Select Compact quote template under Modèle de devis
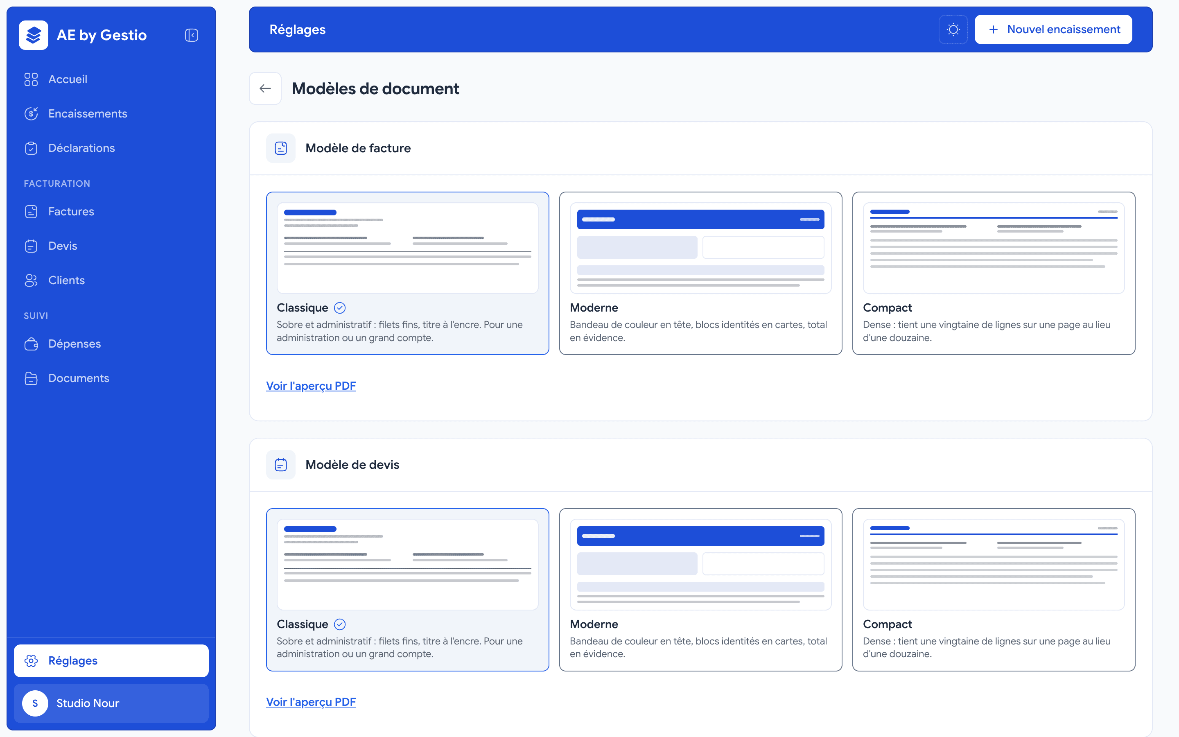The image size is (1179, 737). pos(994,589)
